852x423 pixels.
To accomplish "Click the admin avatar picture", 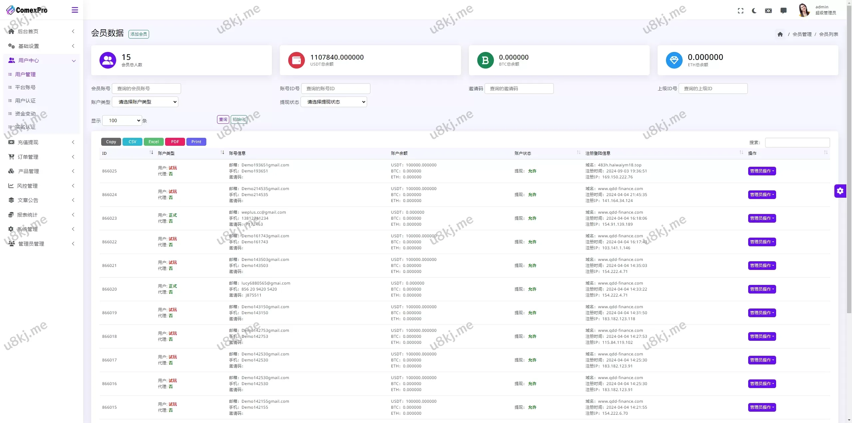I will [x=804, y=10].
